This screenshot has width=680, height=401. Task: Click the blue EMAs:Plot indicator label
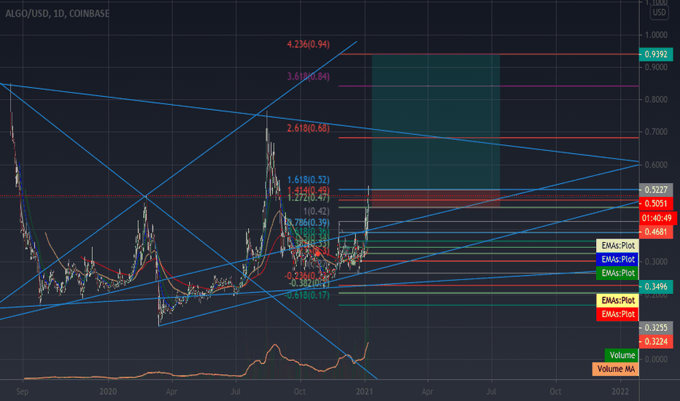[617, 260]
